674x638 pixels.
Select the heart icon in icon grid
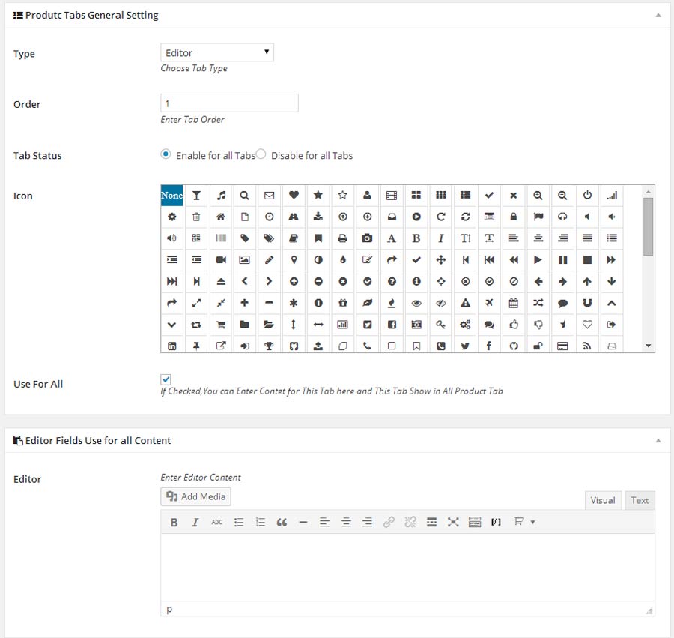click(294, 196)
